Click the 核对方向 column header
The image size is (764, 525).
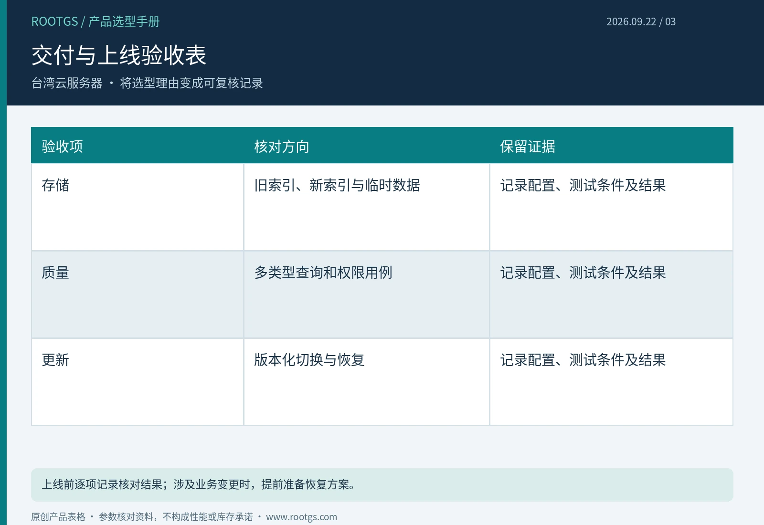coord(367,146)
